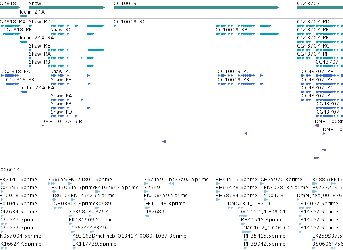Image resolution: width=343 pixels, height=250 pixels.
Task: Click EST EP11148.3prime
Action: 165,204
